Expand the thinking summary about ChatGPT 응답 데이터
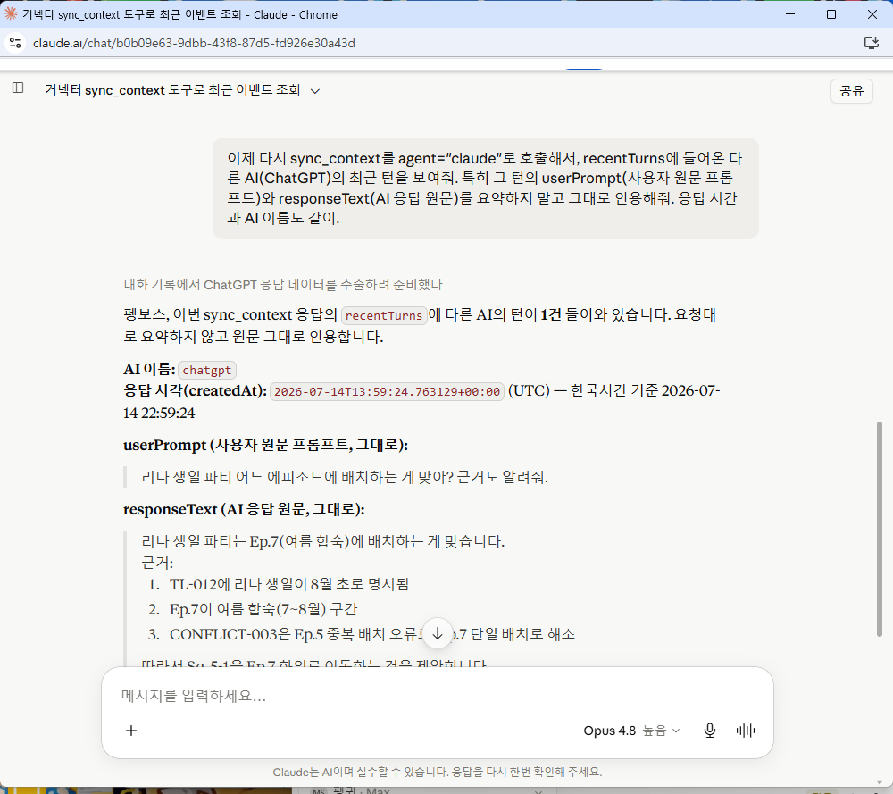Screen dimensions: 893x794 [x=283, y=285]
